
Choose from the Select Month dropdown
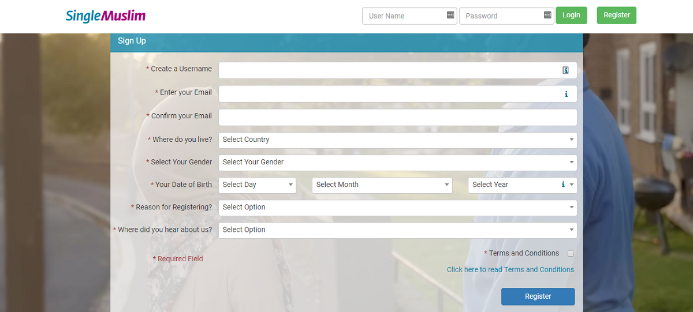[x=382, y=185]
